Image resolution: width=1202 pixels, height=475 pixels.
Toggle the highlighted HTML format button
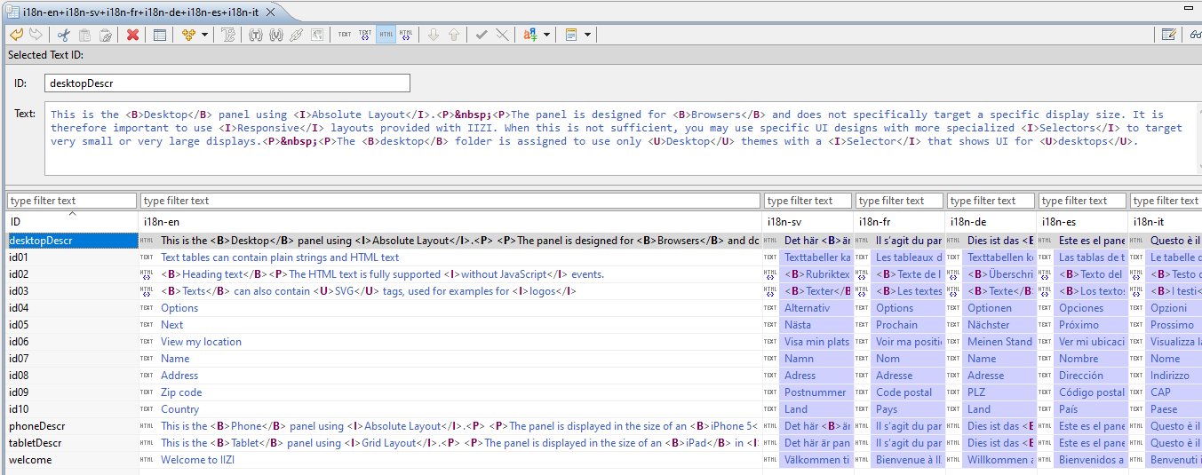tap(386, 35)
